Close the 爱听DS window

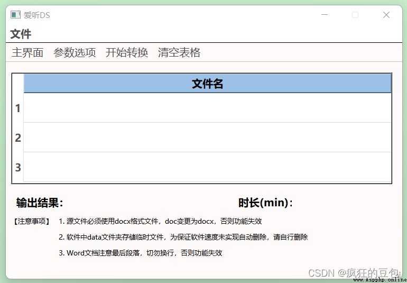coord(386,15)
